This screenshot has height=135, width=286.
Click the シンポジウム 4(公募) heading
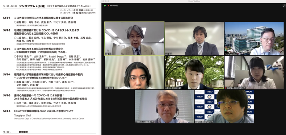click(32, 6)
